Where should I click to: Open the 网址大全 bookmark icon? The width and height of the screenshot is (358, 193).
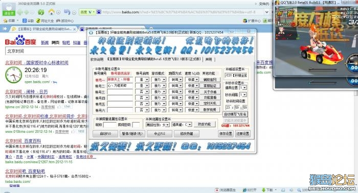(38, 21)
